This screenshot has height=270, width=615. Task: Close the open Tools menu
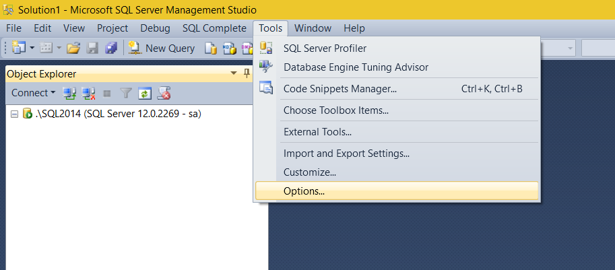[271, 28]
